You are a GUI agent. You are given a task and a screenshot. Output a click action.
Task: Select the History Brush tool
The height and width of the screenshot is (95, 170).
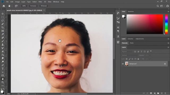tap(3, 48)
